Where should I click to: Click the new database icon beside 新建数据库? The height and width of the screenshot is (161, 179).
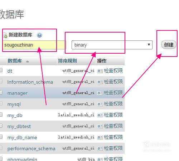tap(5, 35)
